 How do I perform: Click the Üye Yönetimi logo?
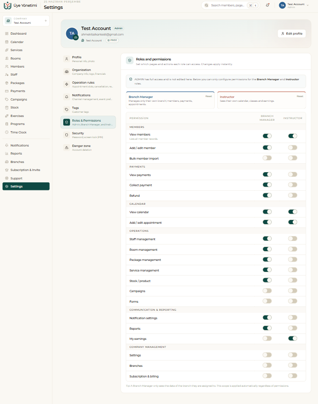[8, 5]
